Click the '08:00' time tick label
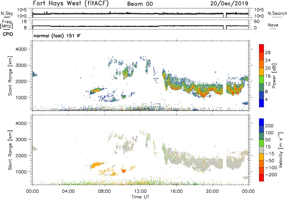 coord(104,191)
